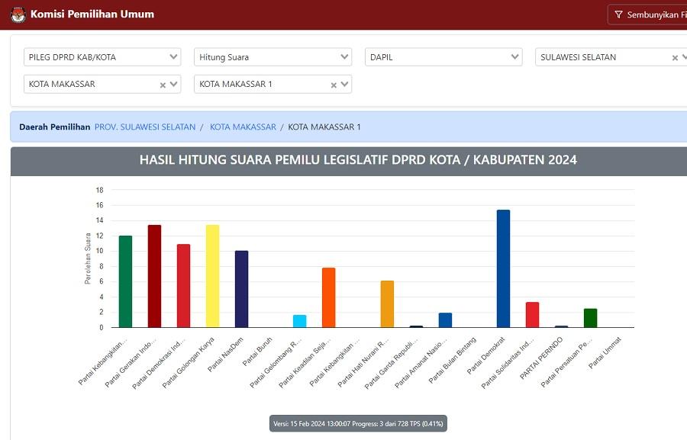
Task: Select the Partai Demokrat bar in the chart
Action: [503, 267]
